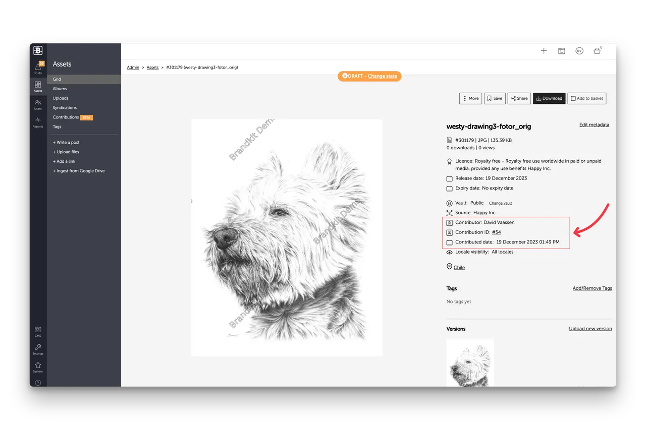Open the Reports icon in sidebar

pos(38,121)
